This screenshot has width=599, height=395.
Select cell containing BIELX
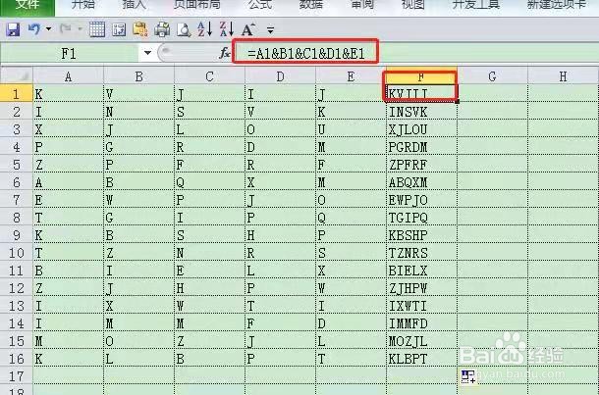pos(421,271)
